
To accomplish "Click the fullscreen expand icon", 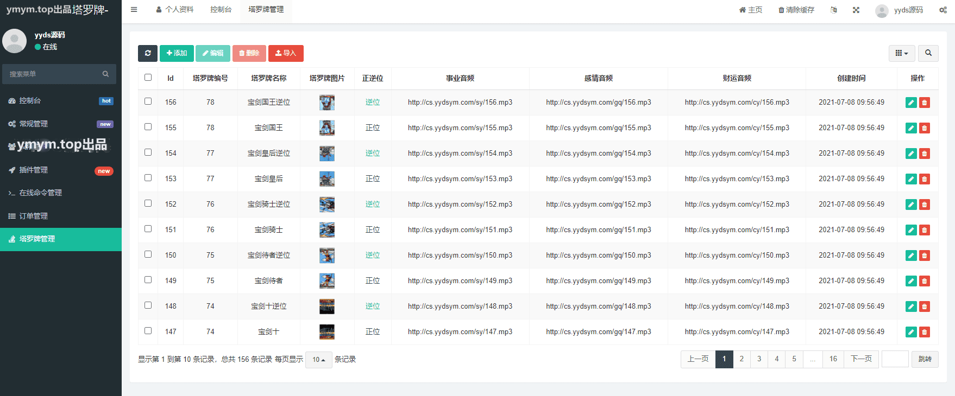I will click(x=856, y=10).
